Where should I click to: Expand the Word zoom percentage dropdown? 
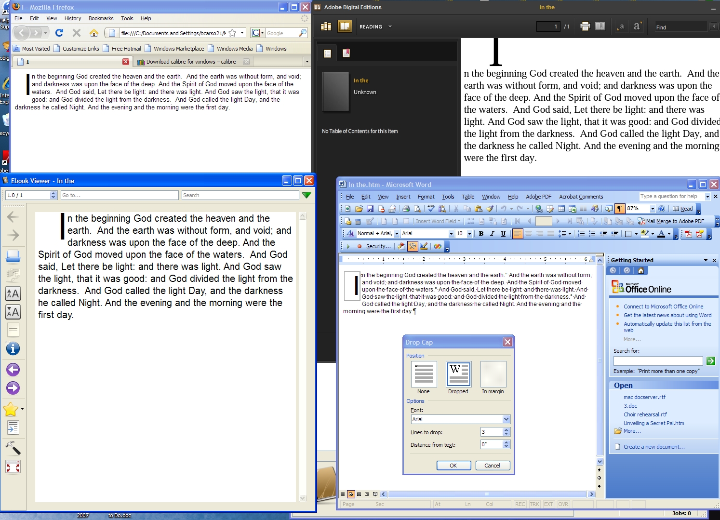(x=653, y=209)
